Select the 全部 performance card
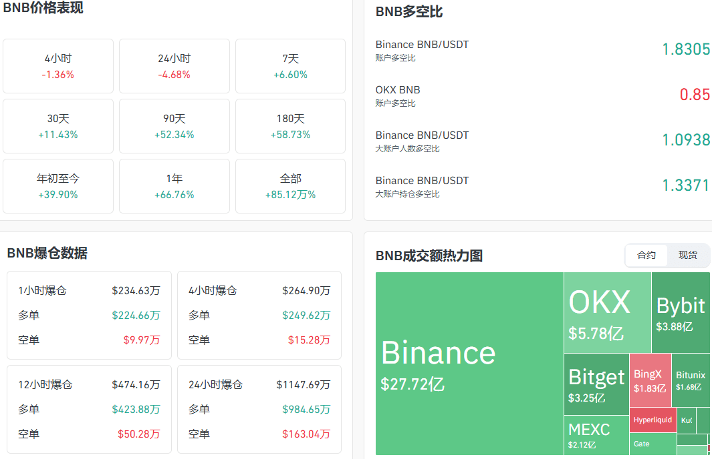This screenshot has height=459, width=712. (x=291, y=186)
